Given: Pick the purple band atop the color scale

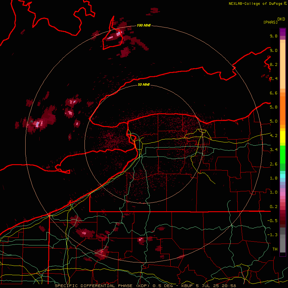Looking at the screenshot, I should 283,32.
